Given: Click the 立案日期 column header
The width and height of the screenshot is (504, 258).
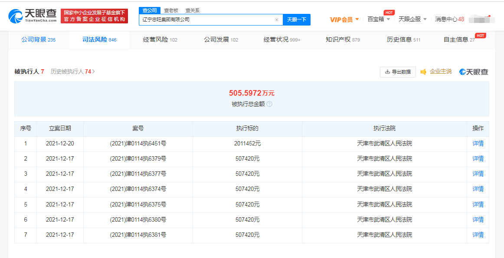Looking at the screenshot, I should tap(60, 129).
